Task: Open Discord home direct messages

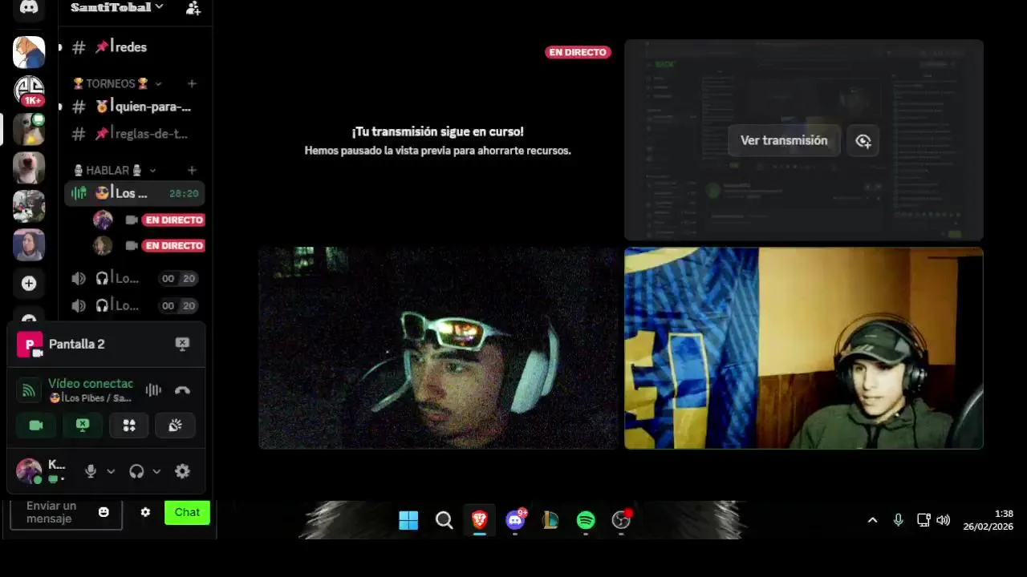Action: point(29,8)
